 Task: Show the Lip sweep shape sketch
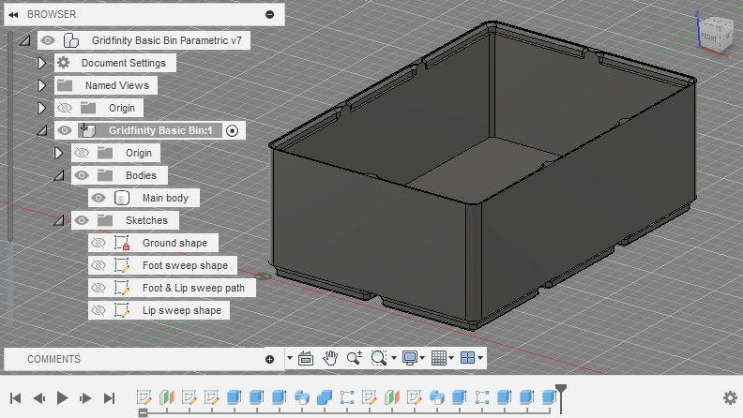[99, 310]
